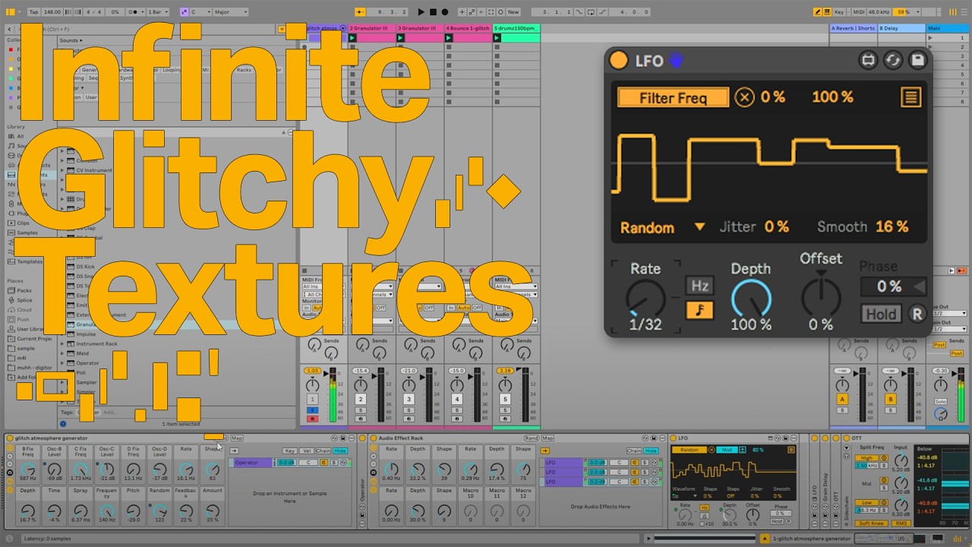Toggle the orange Draw Mode pencil icon

point(819,12)
